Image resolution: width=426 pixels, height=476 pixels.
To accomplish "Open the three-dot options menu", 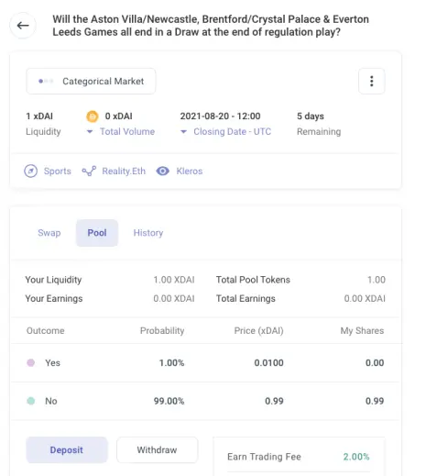I will (x=371, y=81).
